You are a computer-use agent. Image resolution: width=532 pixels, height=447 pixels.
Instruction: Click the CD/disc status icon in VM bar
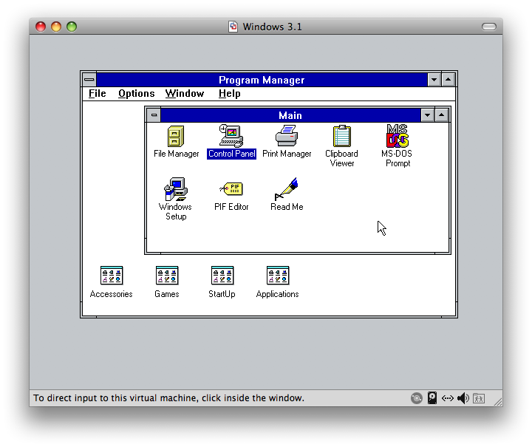point(416,397)
